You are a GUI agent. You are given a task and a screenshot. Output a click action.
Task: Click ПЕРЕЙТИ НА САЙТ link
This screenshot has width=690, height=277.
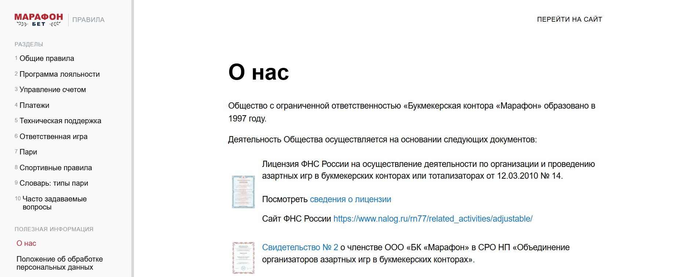point(569,19)
